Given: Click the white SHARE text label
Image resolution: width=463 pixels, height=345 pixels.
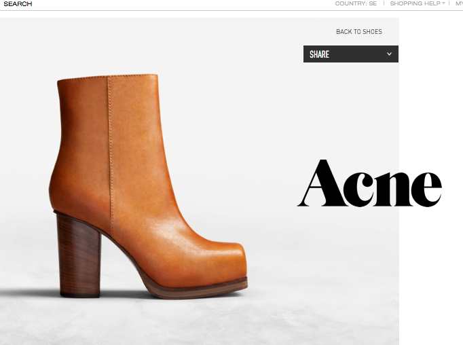Looking at the screenshot, I should (x=319, y=54).
